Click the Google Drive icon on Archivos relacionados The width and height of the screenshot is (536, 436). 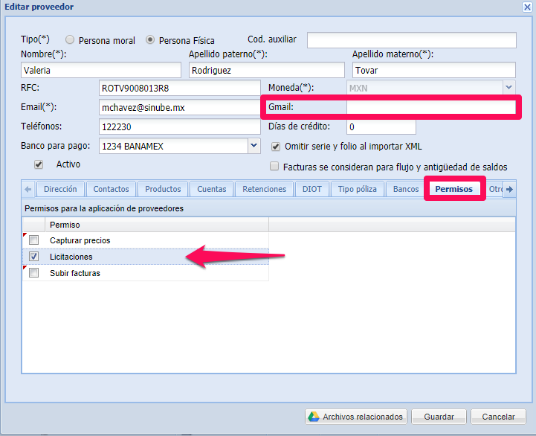[x=314, y=417]
